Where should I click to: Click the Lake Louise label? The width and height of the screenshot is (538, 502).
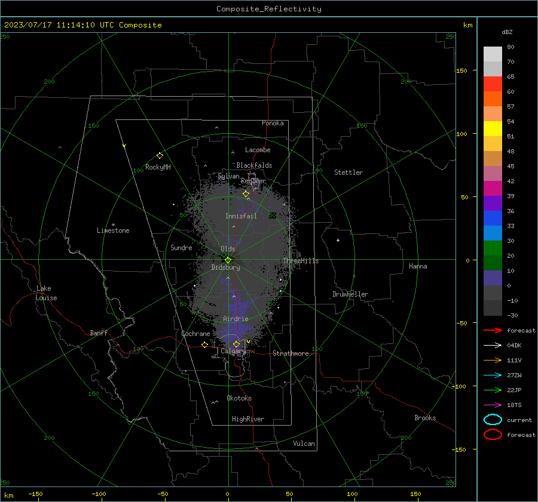point(46,293)
